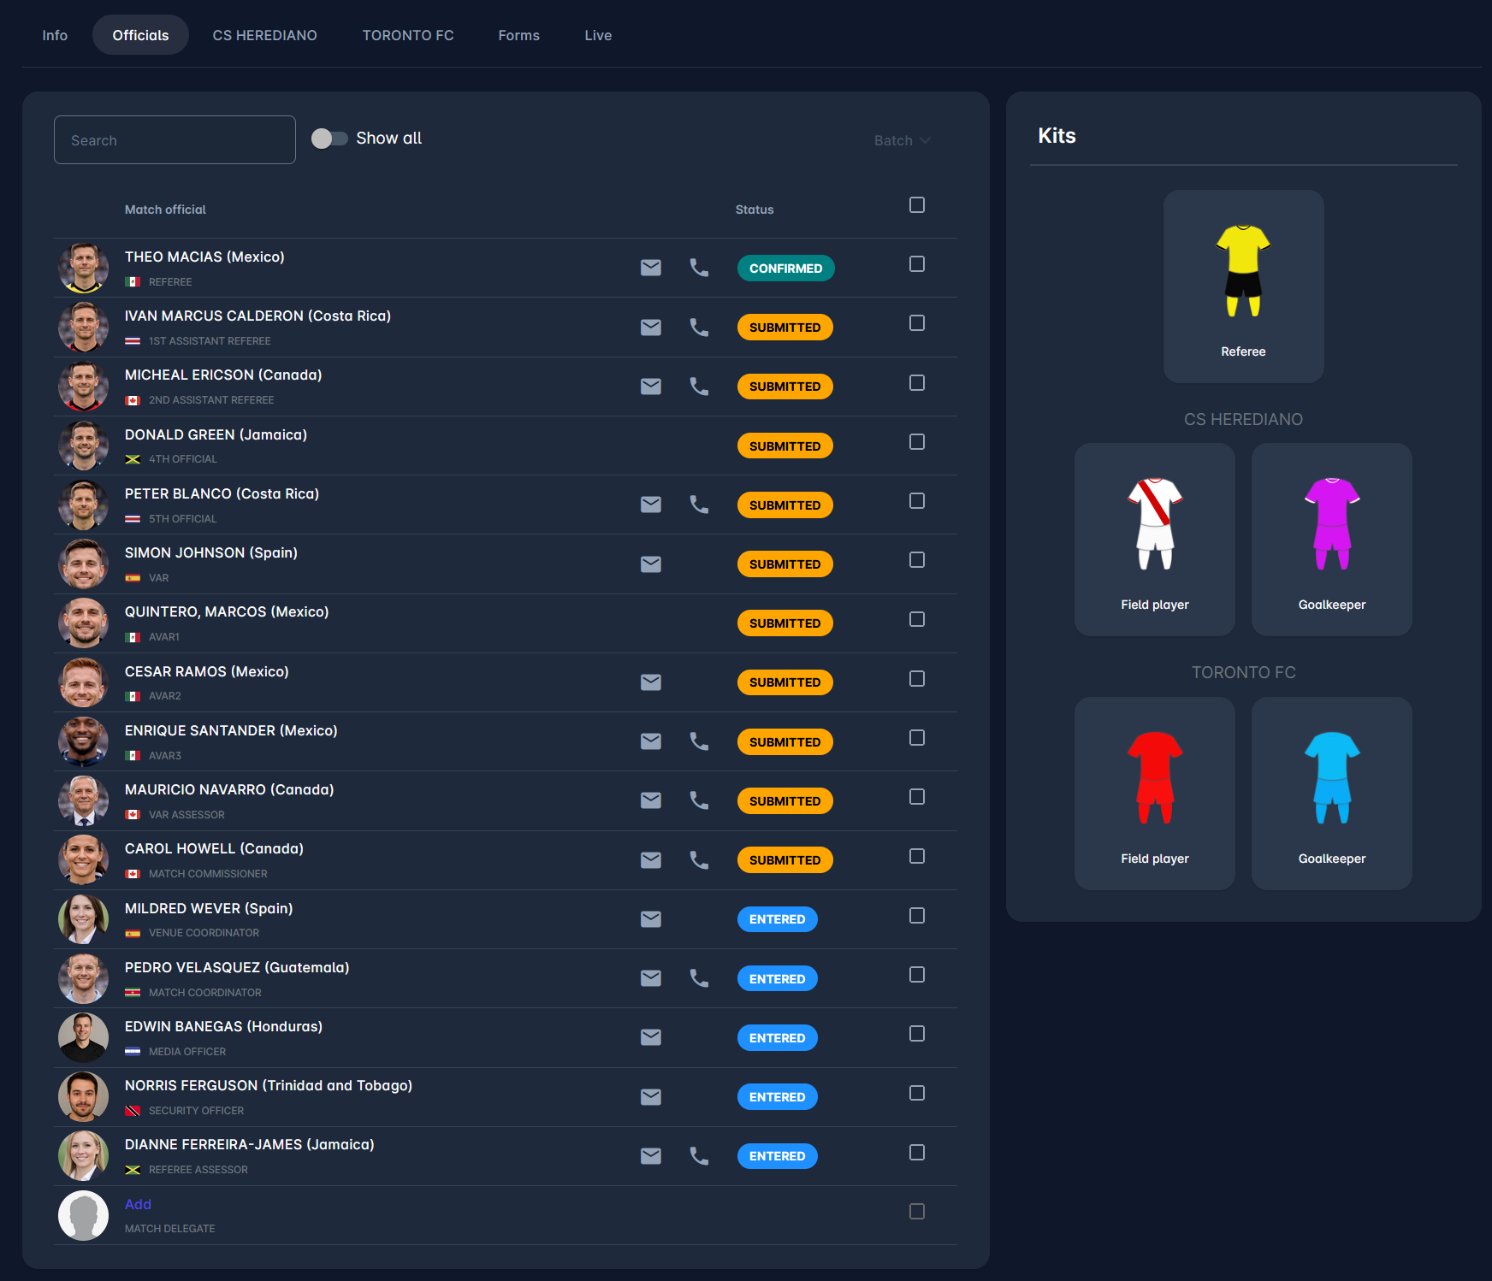Click the email icon for Edwin Banegas
The height and width of the screenshot is (1281, 1492).
coord(650,1037)
